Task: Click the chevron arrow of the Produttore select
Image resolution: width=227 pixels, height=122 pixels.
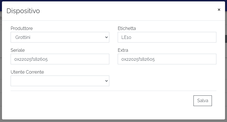Action: pyautogui.click(x=106, y=37)
